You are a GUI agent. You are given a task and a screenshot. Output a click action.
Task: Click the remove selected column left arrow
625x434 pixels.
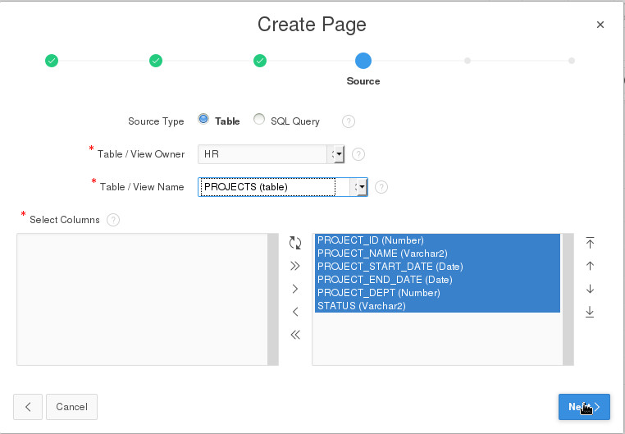[x=295, y=312]
